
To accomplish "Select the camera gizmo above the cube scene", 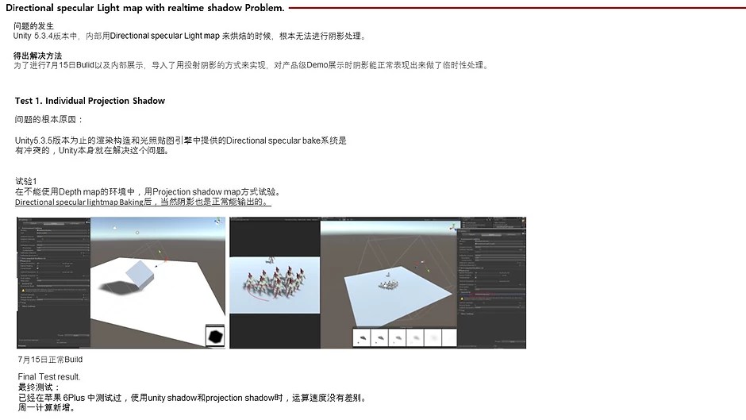I will [x=116, y=229].
